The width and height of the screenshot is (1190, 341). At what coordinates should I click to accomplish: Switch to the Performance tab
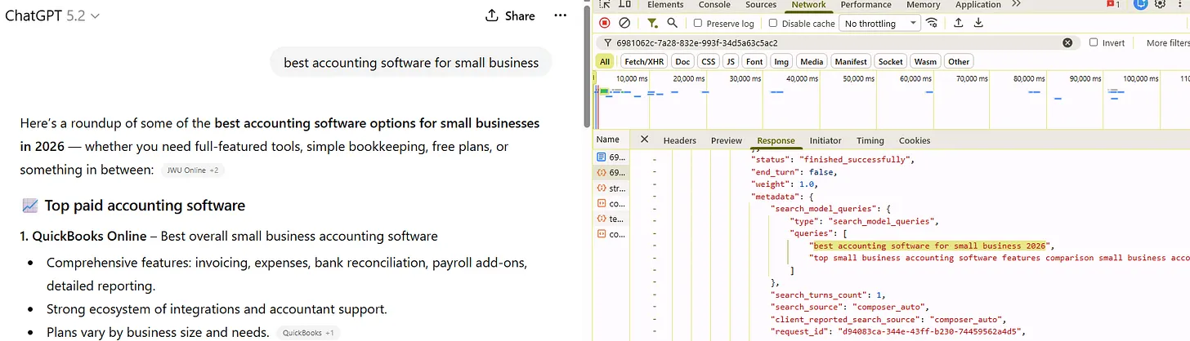(x=866, y=5)
